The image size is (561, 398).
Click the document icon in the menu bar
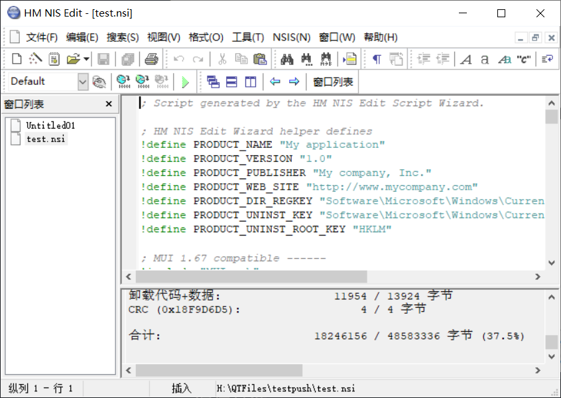15,37
